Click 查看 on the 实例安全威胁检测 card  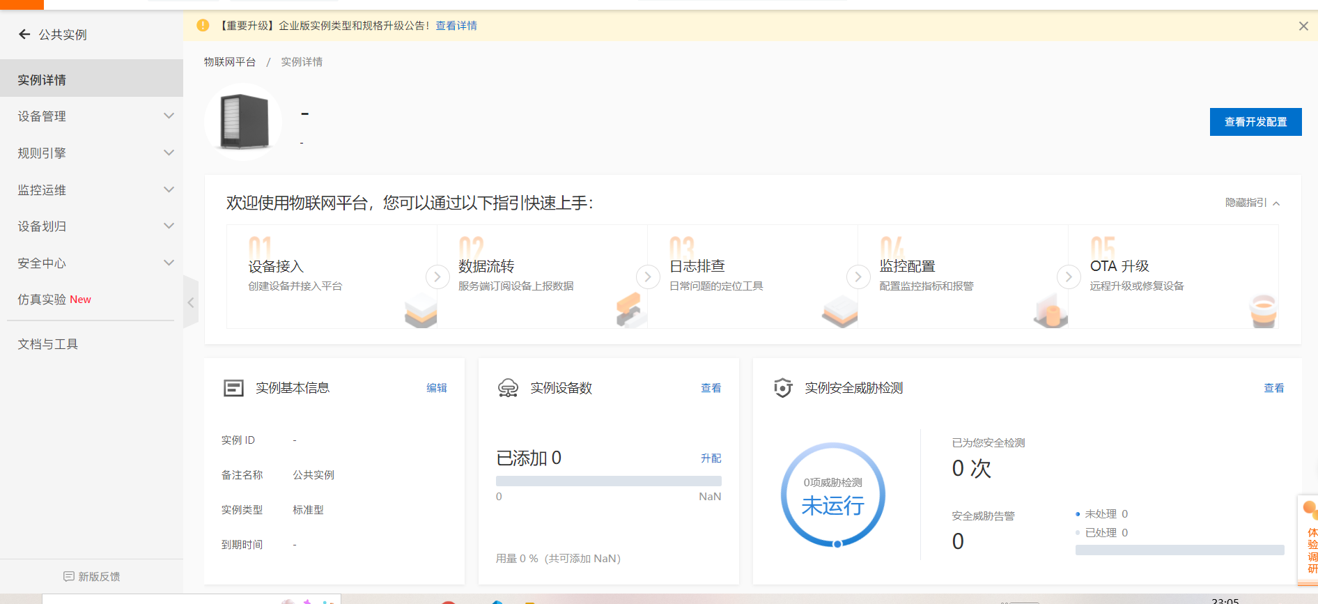[x=1274, y=388]
